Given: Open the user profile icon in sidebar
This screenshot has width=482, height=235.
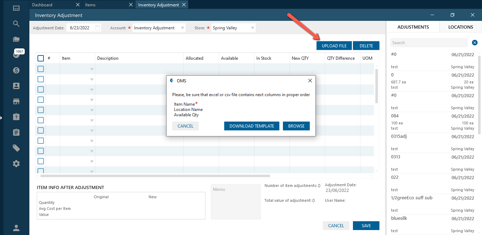Looking at the screenshot, I should pos(16,228).
